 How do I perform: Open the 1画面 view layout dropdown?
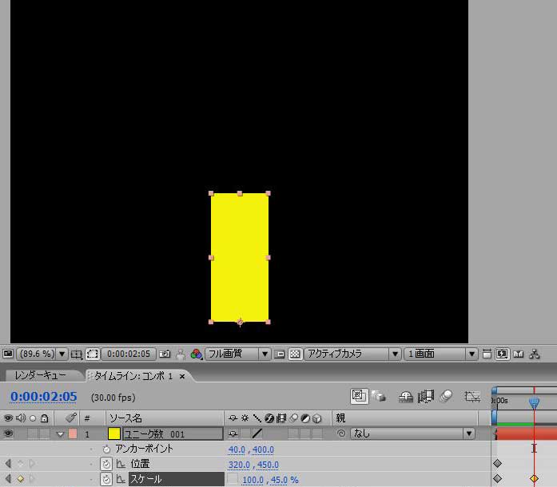pos(440,354)
